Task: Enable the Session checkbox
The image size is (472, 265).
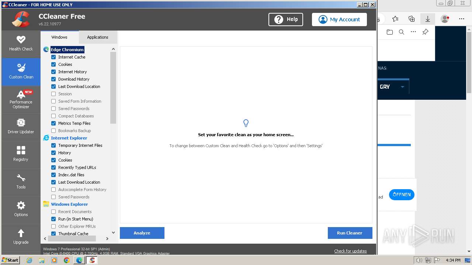Action: click(53, 94)
